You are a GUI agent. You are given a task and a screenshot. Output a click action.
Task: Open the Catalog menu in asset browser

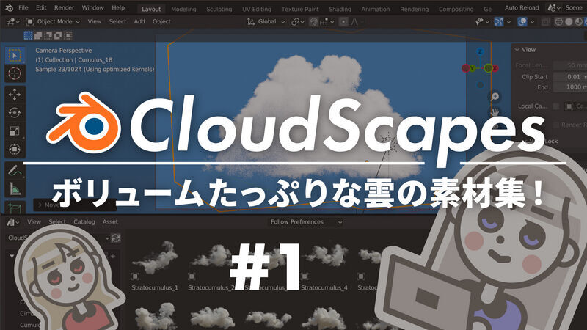pyautogui.click(x=84, y=222)
